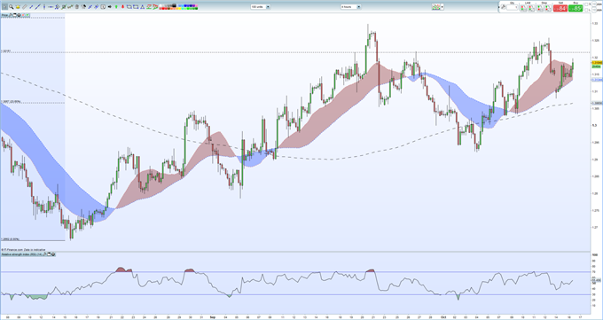Choose the green up arrow marker tool
The image size is (603, 320).
(116, 6)
